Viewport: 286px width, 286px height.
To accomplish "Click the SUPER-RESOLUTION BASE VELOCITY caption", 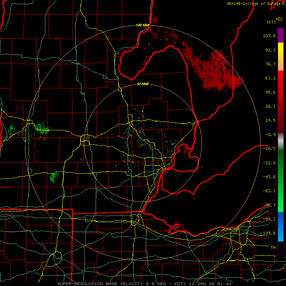I will point(144,284).
